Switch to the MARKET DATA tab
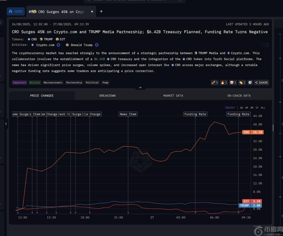283x236 pixels. click(173, 96)
